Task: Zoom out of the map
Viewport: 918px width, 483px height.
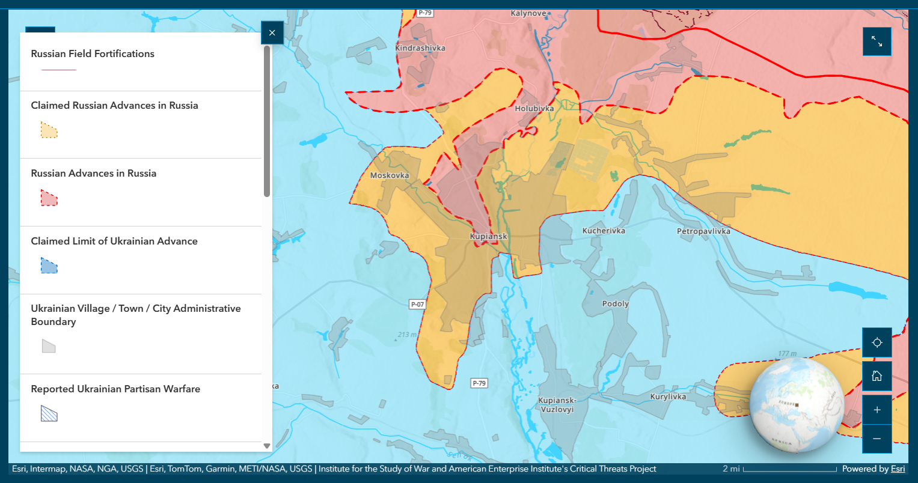Action: [x=877, y=439]
